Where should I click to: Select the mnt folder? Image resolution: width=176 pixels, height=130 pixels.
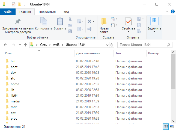pyautogui.click(x=14, y=107)
